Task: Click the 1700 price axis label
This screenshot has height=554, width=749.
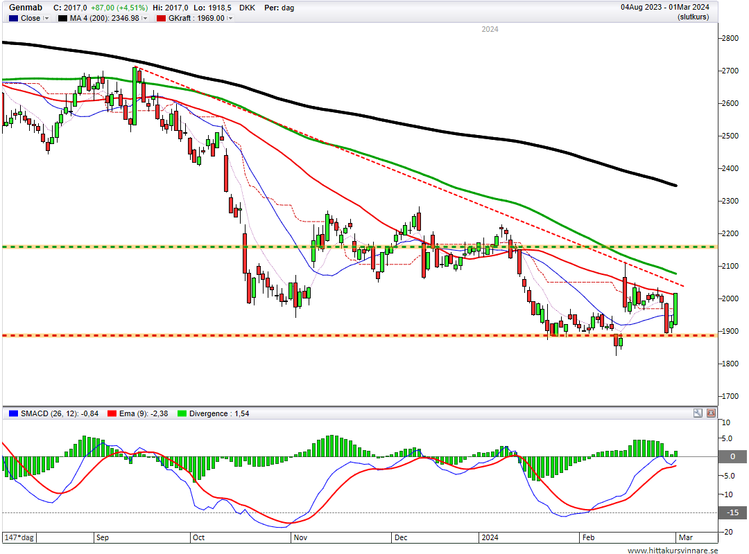Action: pos(730,396)
